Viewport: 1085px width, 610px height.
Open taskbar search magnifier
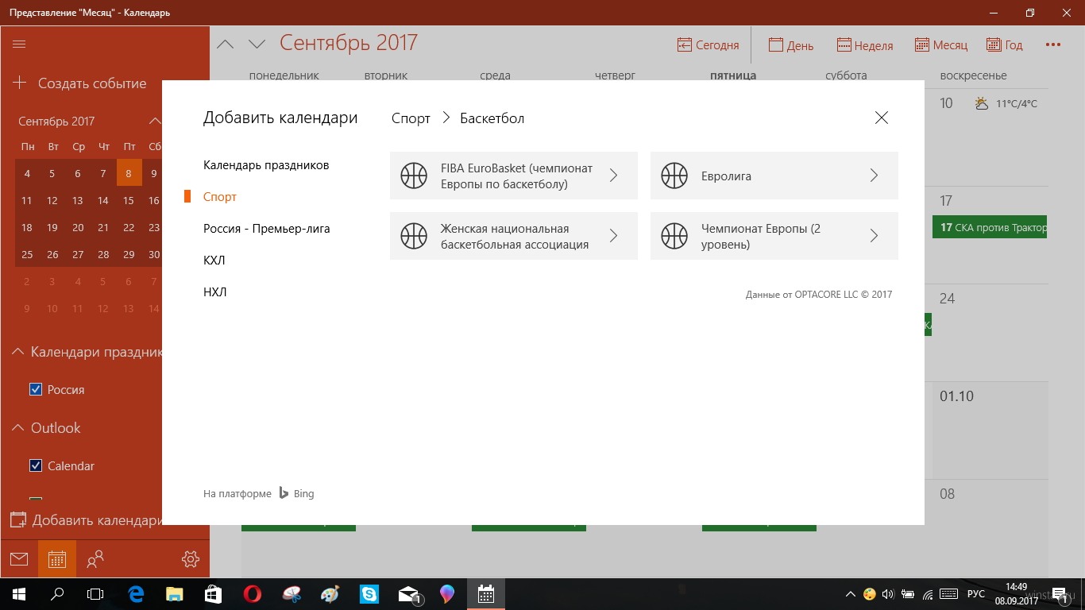pos(57,594)
